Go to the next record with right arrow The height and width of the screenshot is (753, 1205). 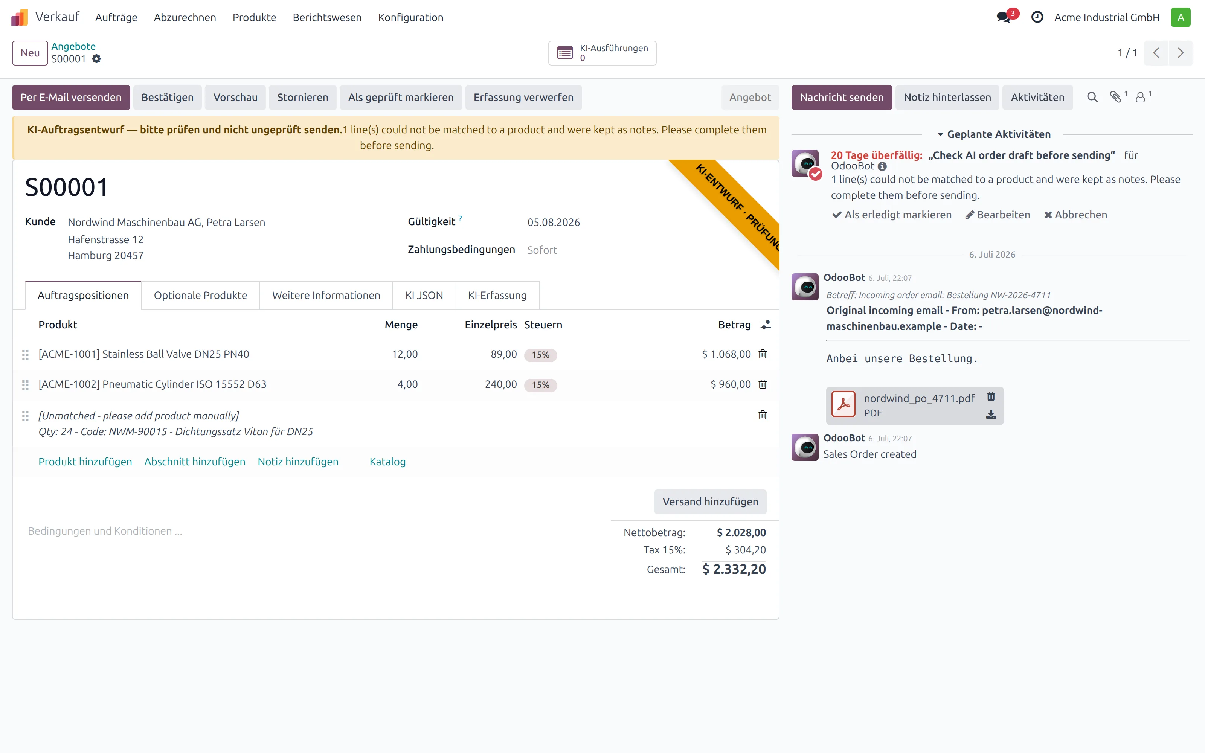pyautogui.click(x=1181, y=53)
